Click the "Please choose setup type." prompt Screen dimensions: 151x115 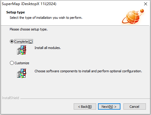tap(28, 29)
